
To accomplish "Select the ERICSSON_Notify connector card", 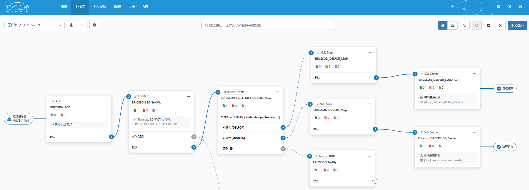I will (342, 165).
